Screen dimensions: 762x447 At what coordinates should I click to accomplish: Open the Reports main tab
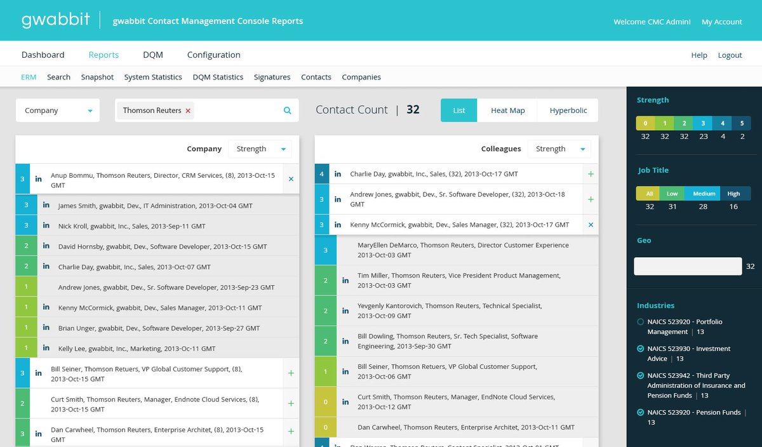(104, 55)
